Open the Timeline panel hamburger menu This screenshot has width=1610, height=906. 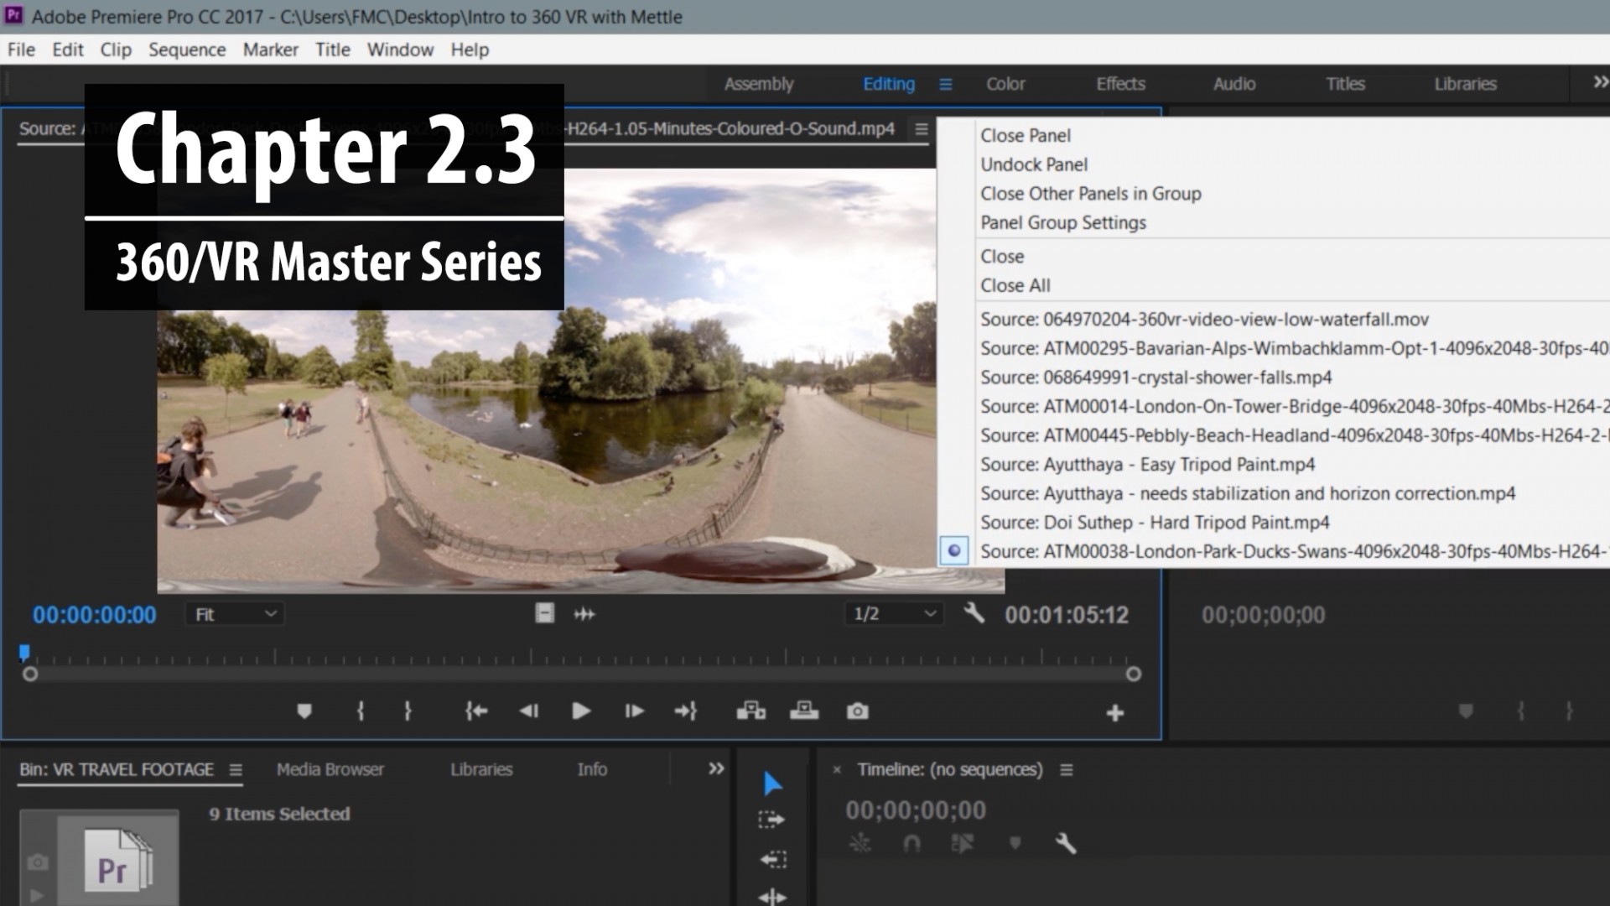coord(1066,768)
